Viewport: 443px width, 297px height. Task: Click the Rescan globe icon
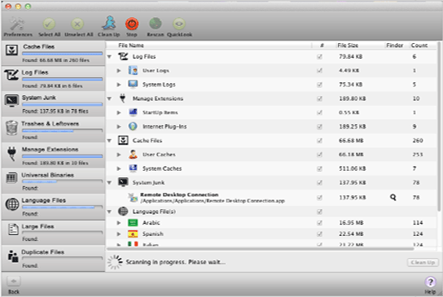tap(156, 24)
